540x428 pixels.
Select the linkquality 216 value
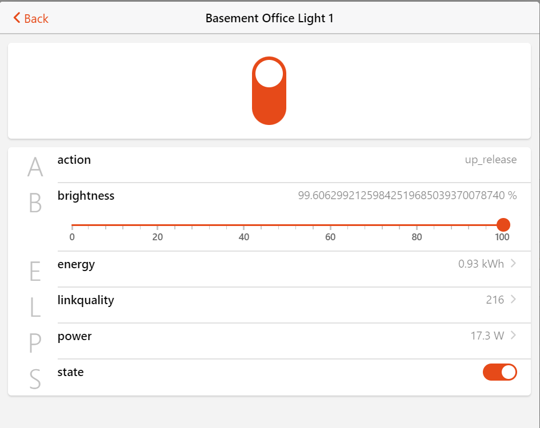[x=495, y=300]
